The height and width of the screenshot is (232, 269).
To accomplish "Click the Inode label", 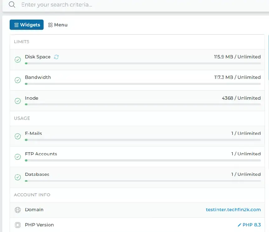I will (x=31, y=98).
